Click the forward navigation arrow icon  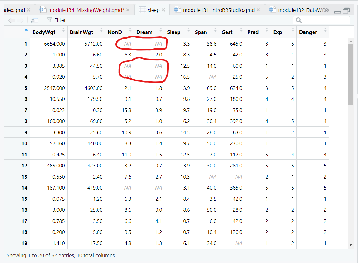[20, 20]
